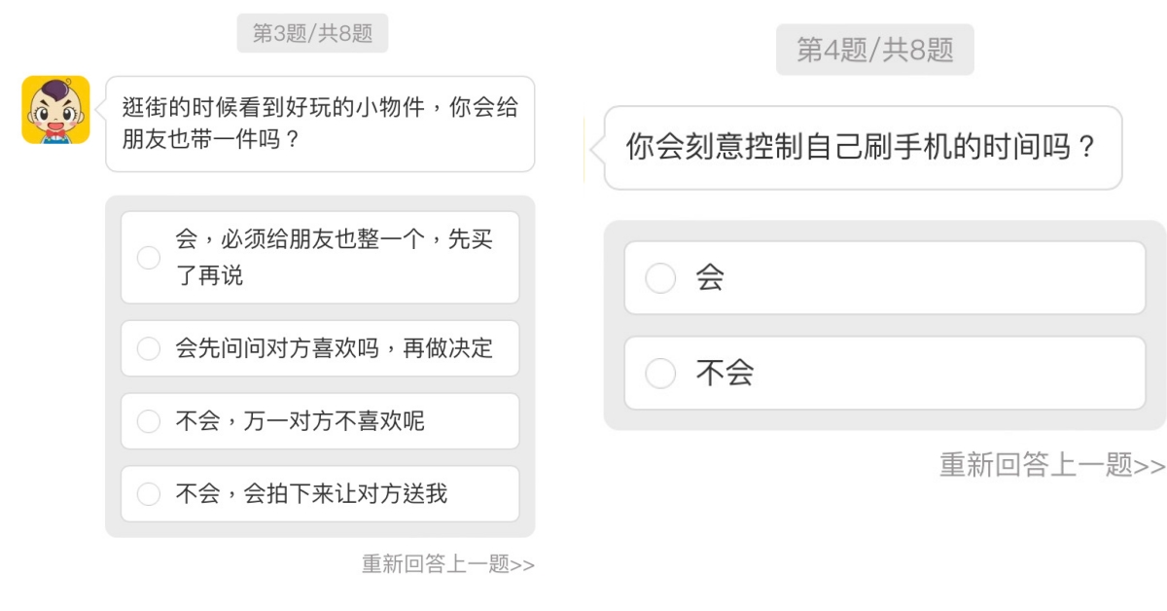Click the cartoon avatar icon beside question 3

point(55,110)
